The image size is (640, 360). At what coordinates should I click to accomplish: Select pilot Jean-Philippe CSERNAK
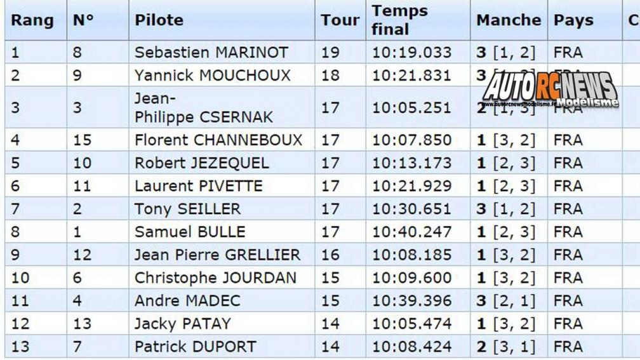point(203,108)
